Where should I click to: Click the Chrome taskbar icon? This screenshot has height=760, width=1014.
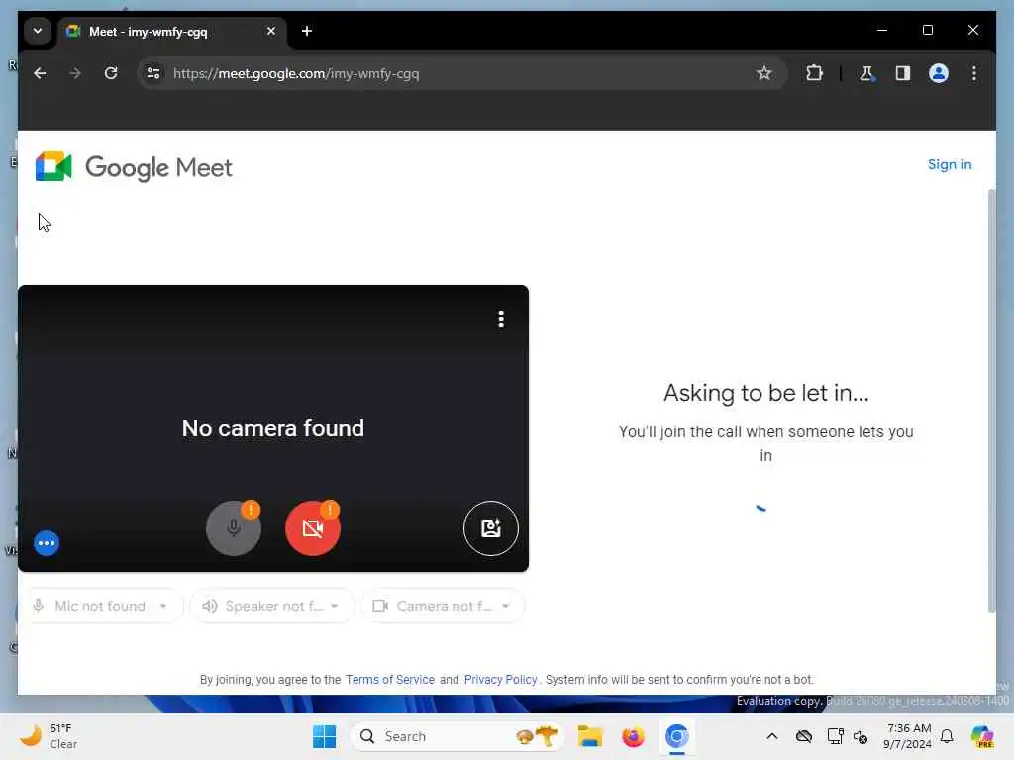677,736
